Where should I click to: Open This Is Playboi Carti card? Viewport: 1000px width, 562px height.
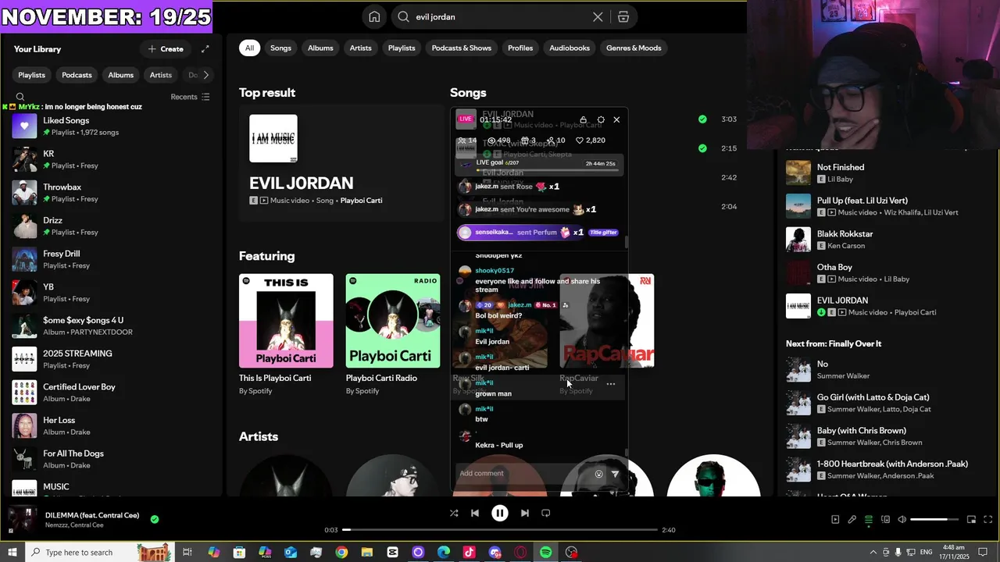click(286, 334)
